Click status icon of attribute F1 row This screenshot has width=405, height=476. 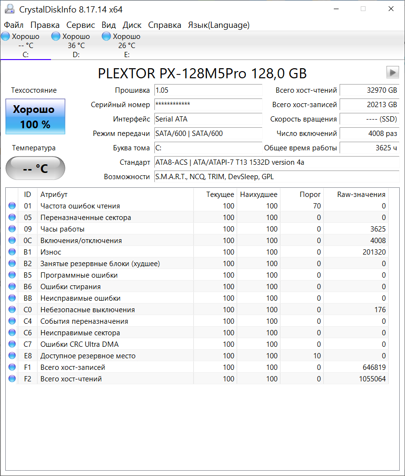click(x=12, y=367)
